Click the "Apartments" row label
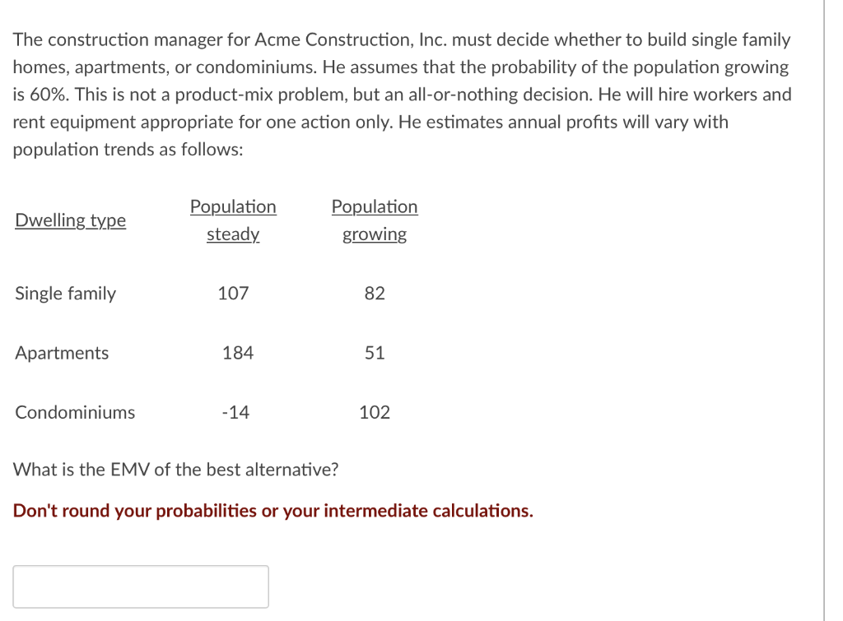This screenshot has width=843, height=621. pyautogui.click(x=62, y=353)
